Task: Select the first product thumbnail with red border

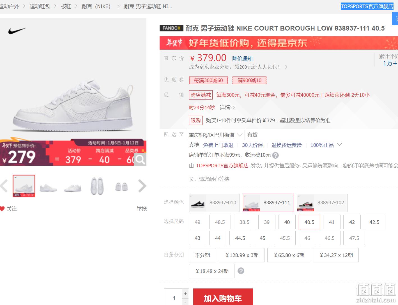Action: click(x=24, y=186)
